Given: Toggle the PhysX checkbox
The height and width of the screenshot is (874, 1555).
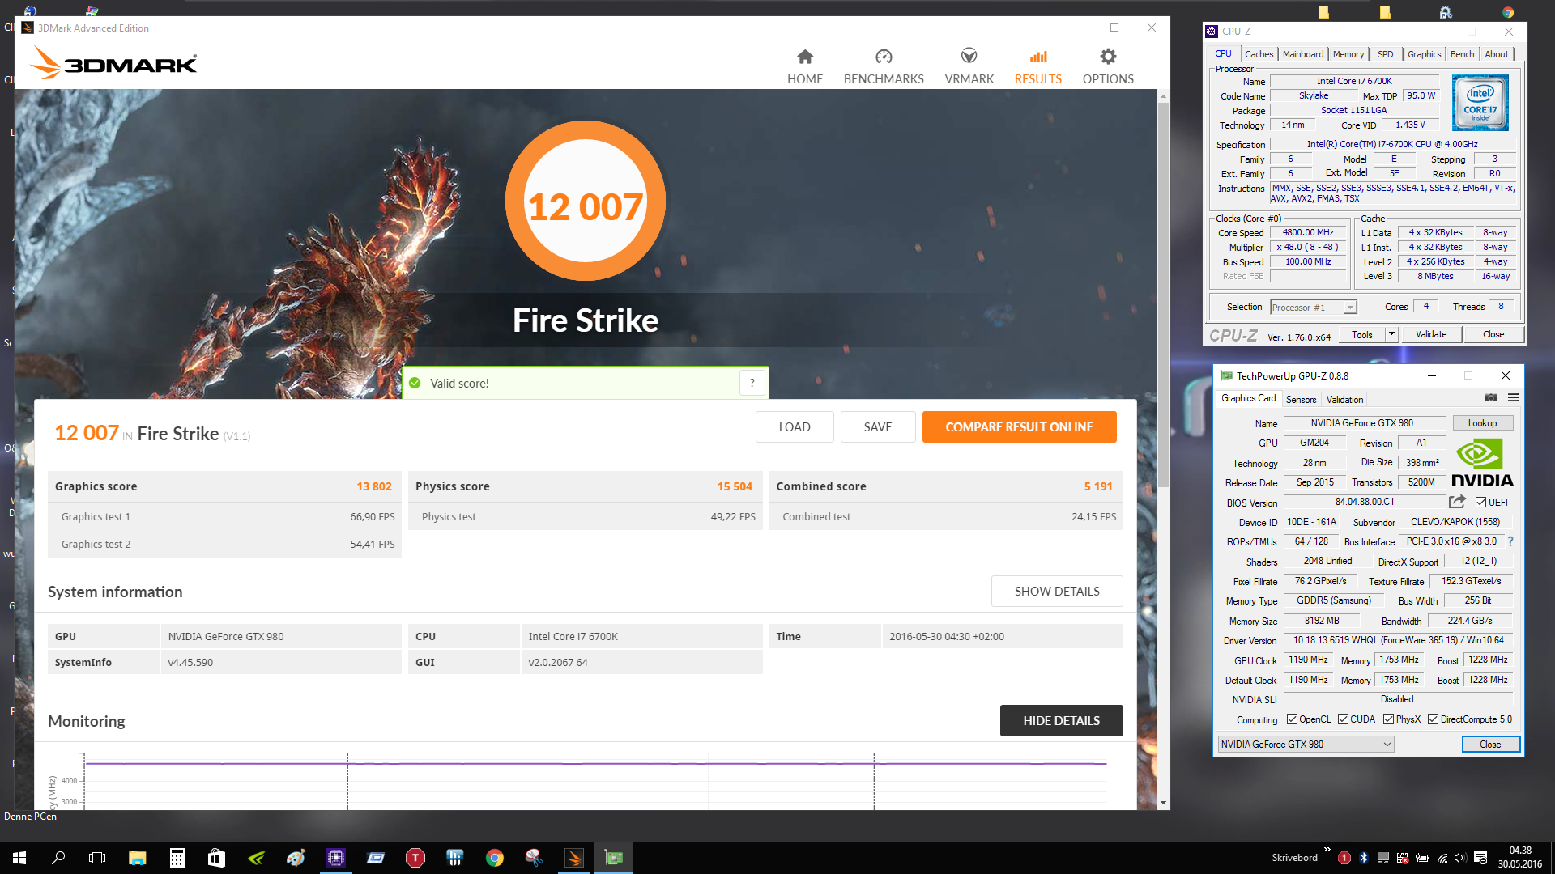Looking at the screenshot, I should pos(1388,719).
